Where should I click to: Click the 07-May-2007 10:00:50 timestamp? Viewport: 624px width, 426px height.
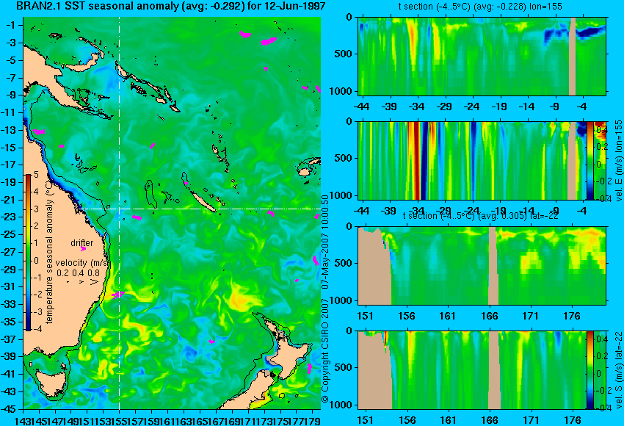point(325,242)
